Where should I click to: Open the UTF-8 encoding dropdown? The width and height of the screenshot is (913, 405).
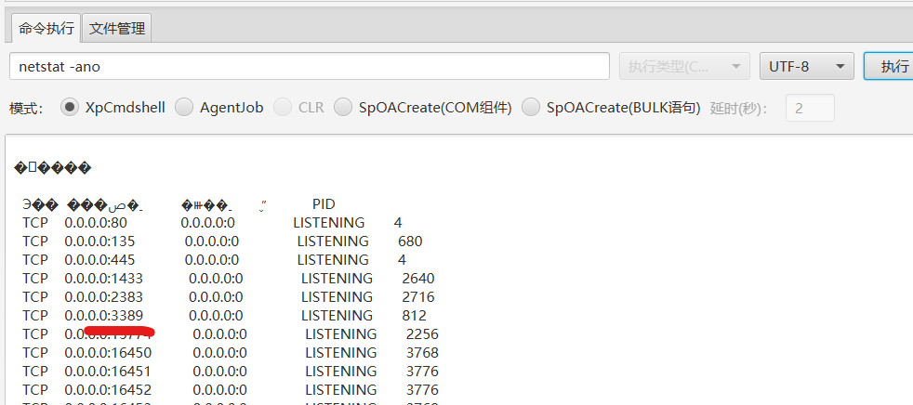click(806, 67)
